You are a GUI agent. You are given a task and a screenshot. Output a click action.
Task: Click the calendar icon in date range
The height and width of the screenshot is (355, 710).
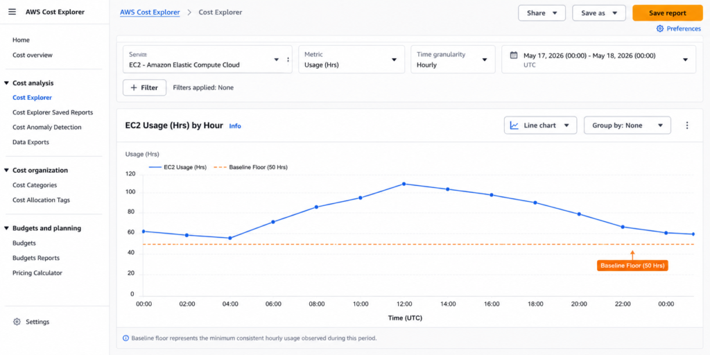514,55
